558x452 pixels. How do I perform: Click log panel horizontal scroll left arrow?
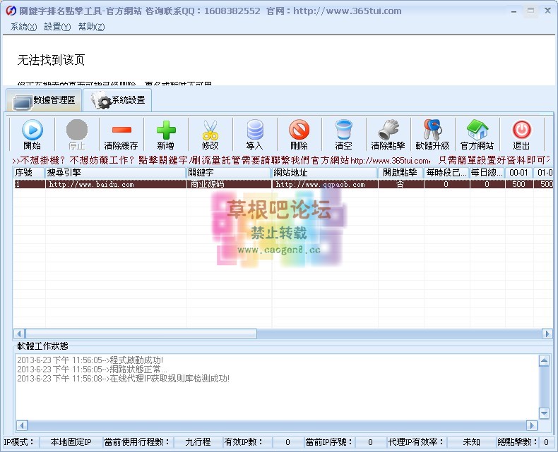pyautogui.click(x=22, y=425)
